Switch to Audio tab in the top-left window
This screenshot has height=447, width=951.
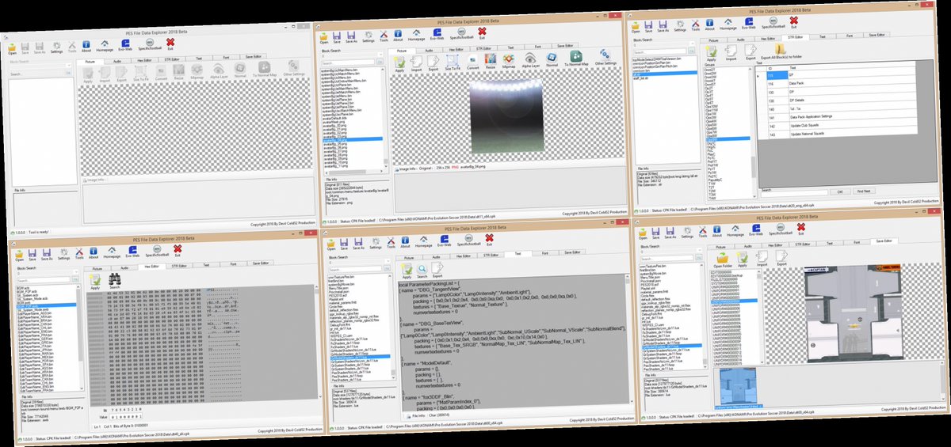pyautogui.click(x=116, y=60)
